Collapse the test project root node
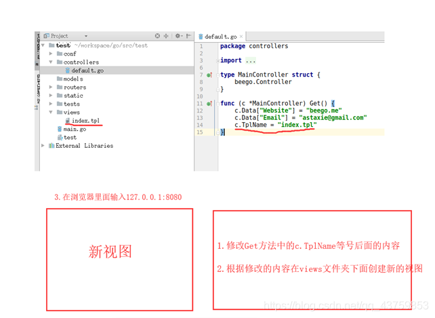The width and height of the screenshot is (435, 318). (x=43, y=45)
